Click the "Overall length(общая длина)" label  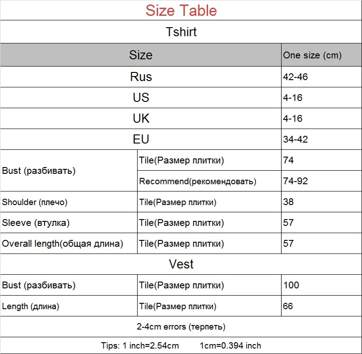62,244
